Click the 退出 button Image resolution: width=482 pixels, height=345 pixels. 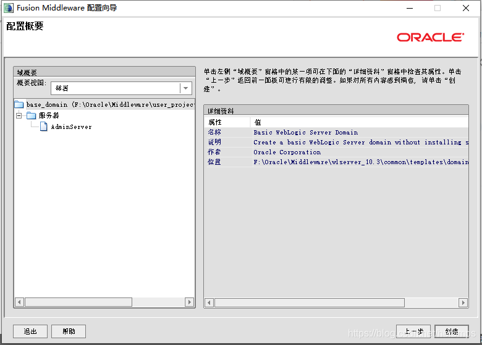click(x=30, y=331)
